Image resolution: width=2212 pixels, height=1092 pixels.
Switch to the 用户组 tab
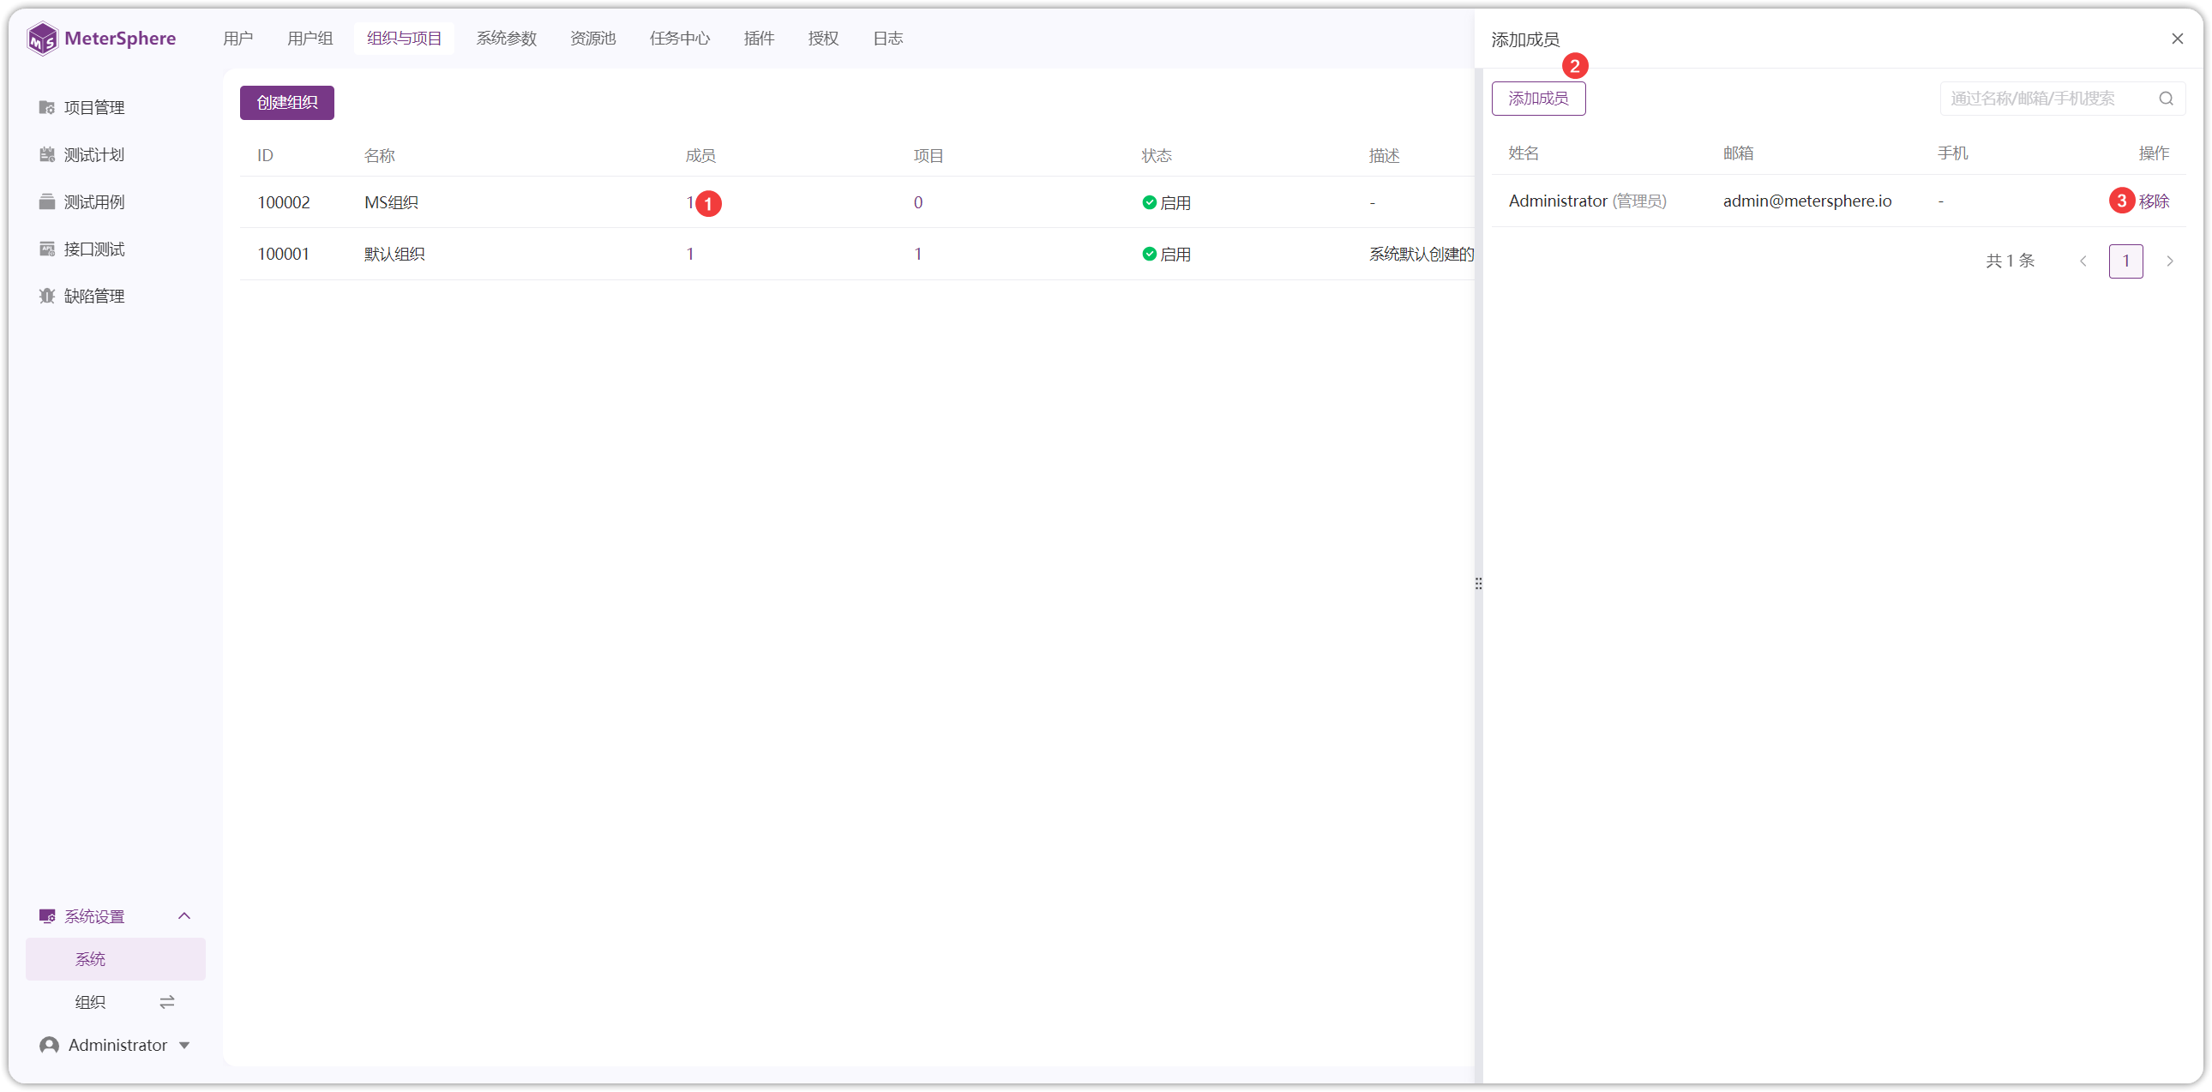point(310,39)
